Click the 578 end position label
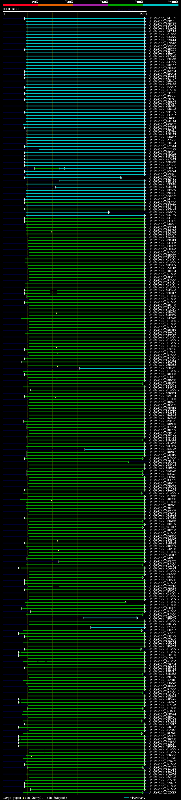Screen dimensions: 181x800 (143, 14)
